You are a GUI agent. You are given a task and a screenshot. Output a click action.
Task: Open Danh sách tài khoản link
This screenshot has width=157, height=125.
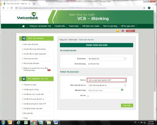(31, 45)
